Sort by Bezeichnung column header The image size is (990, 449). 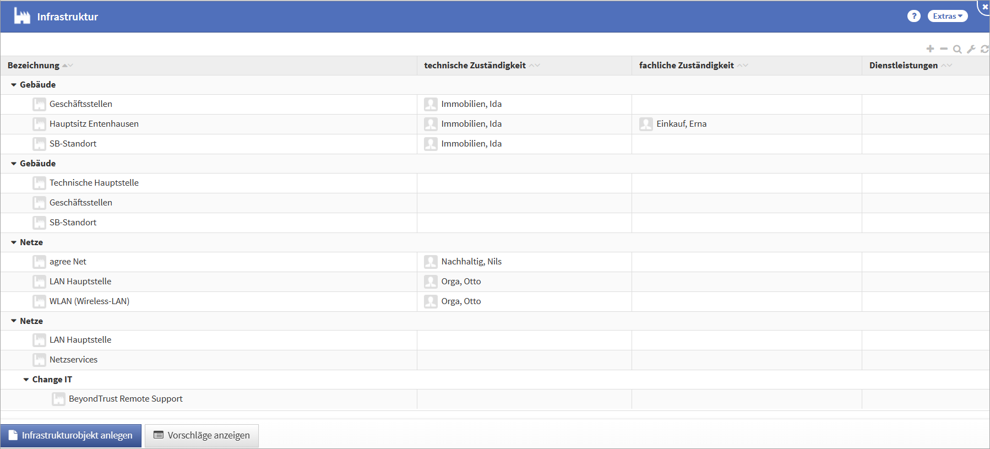coord(34,66)
